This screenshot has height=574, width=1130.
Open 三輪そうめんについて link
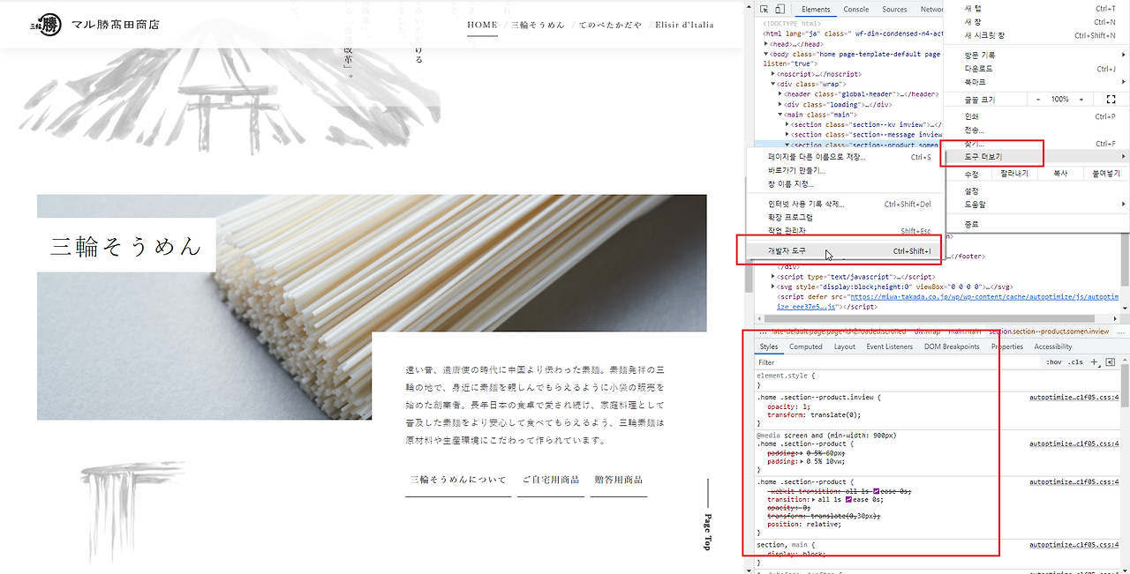(458, 480)
